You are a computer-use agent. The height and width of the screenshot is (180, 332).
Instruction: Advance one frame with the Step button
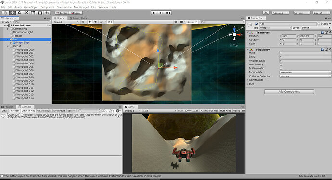coord(168,13)
